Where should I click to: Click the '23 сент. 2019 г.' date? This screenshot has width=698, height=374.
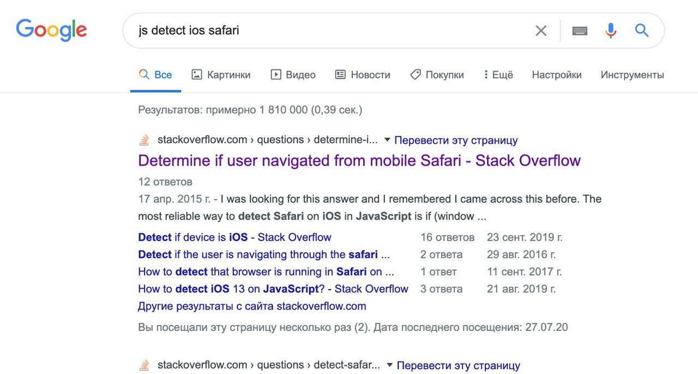(525, 237)
